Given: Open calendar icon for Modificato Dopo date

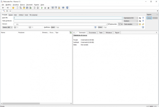Looking at the screenshot, I should click(x=95, y=27).
